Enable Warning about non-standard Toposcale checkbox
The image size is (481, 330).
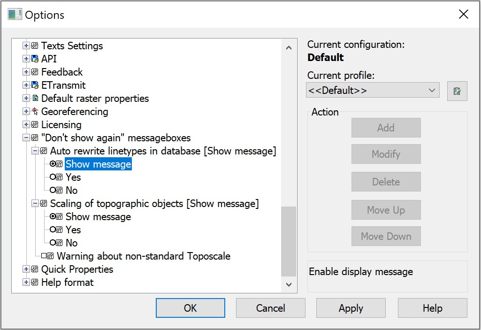point(44,256)
